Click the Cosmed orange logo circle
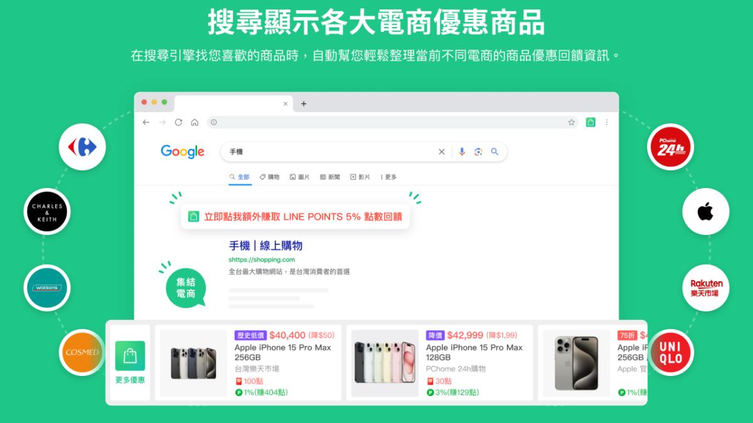Viewport: 753px width, 423px height. click(x=82, y=352)
